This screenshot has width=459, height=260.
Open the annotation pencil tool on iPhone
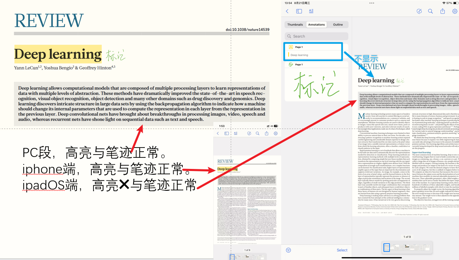249,134
